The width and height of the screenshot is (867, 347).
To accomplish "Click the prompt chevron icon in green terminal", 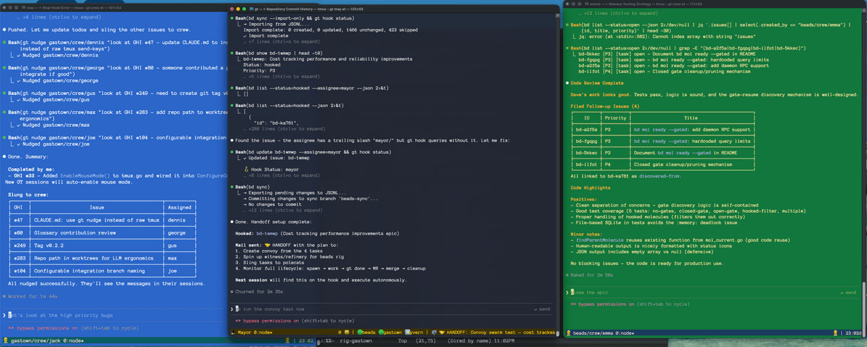I will pyautogui.click(x=568, y=293).
